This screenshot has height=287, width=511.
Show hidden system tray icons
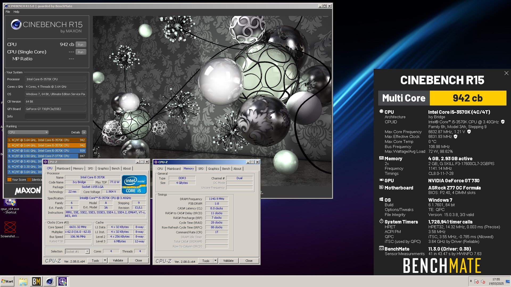tap(471, 281)
